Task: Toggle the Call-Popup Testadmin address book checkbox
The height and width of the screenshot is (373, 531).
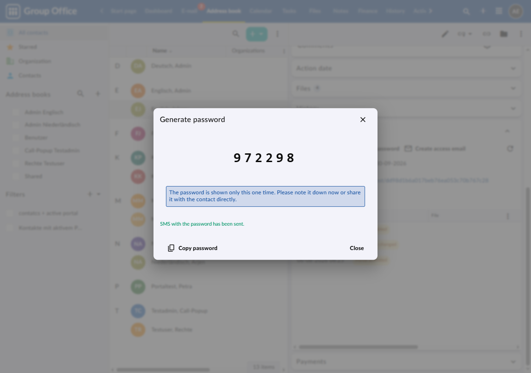Action: click(x=16, y=151)
